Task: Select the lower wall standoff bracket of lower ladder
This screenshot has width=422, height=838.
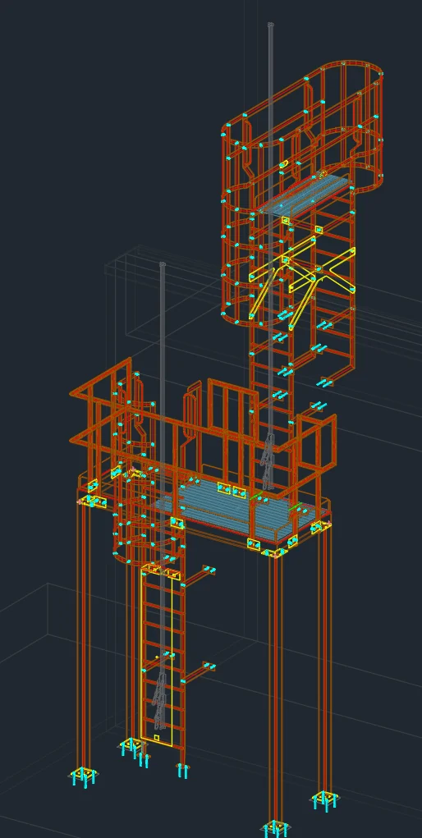Action: point(199,675)
